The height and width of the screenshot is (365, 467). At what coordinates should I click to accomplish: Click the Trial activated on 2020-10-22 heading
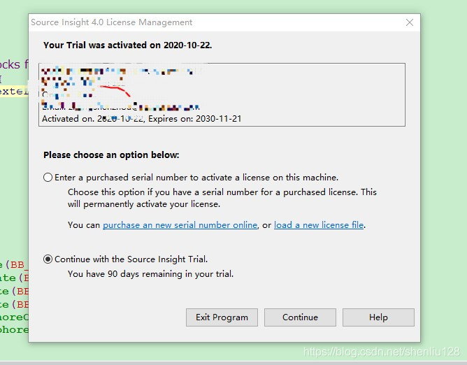pos(127,45)
